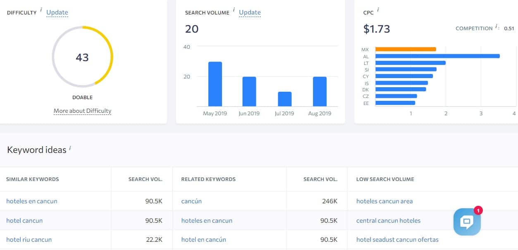Click the info icon beside Search Volume
Screen dimensions: 518x250
click(234, 10)
